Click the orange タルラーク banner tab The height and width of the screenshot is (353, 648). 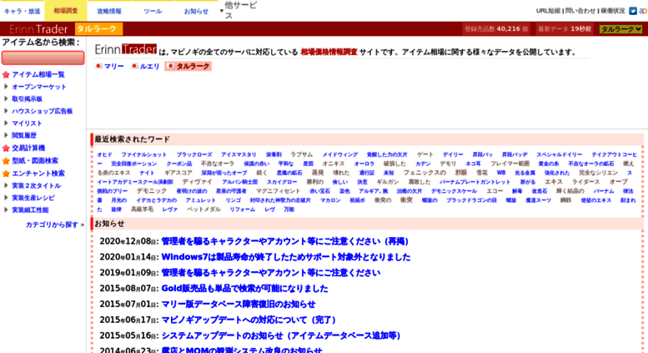[98, 29]
